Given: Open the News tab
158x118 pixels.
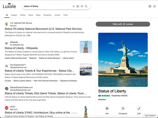Looking at the screenshot, I should [31, 15].
